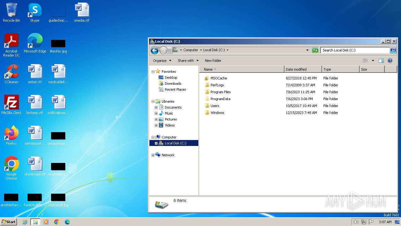This screenshot has height=226, width=401.
Task: Expand the Local Disk (C:) tree node
Action: (156, 143)
